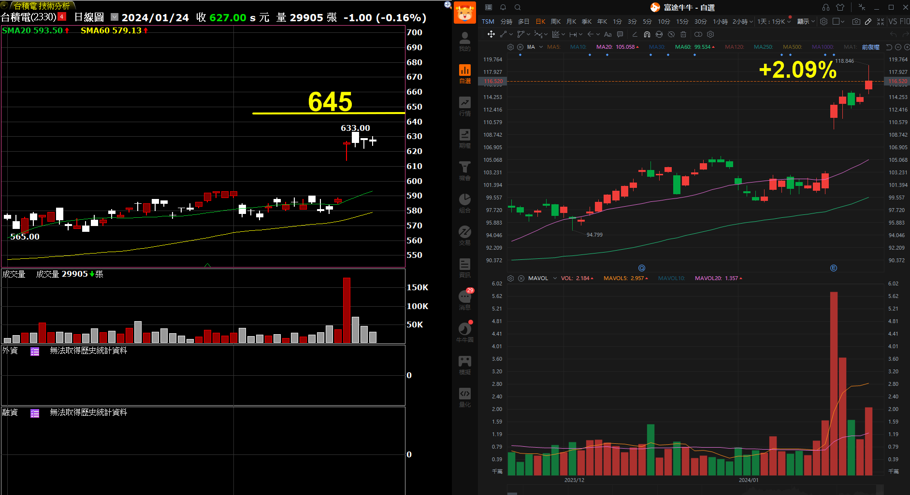Reset chart view with the undo arrow icon

click(889, 47)
